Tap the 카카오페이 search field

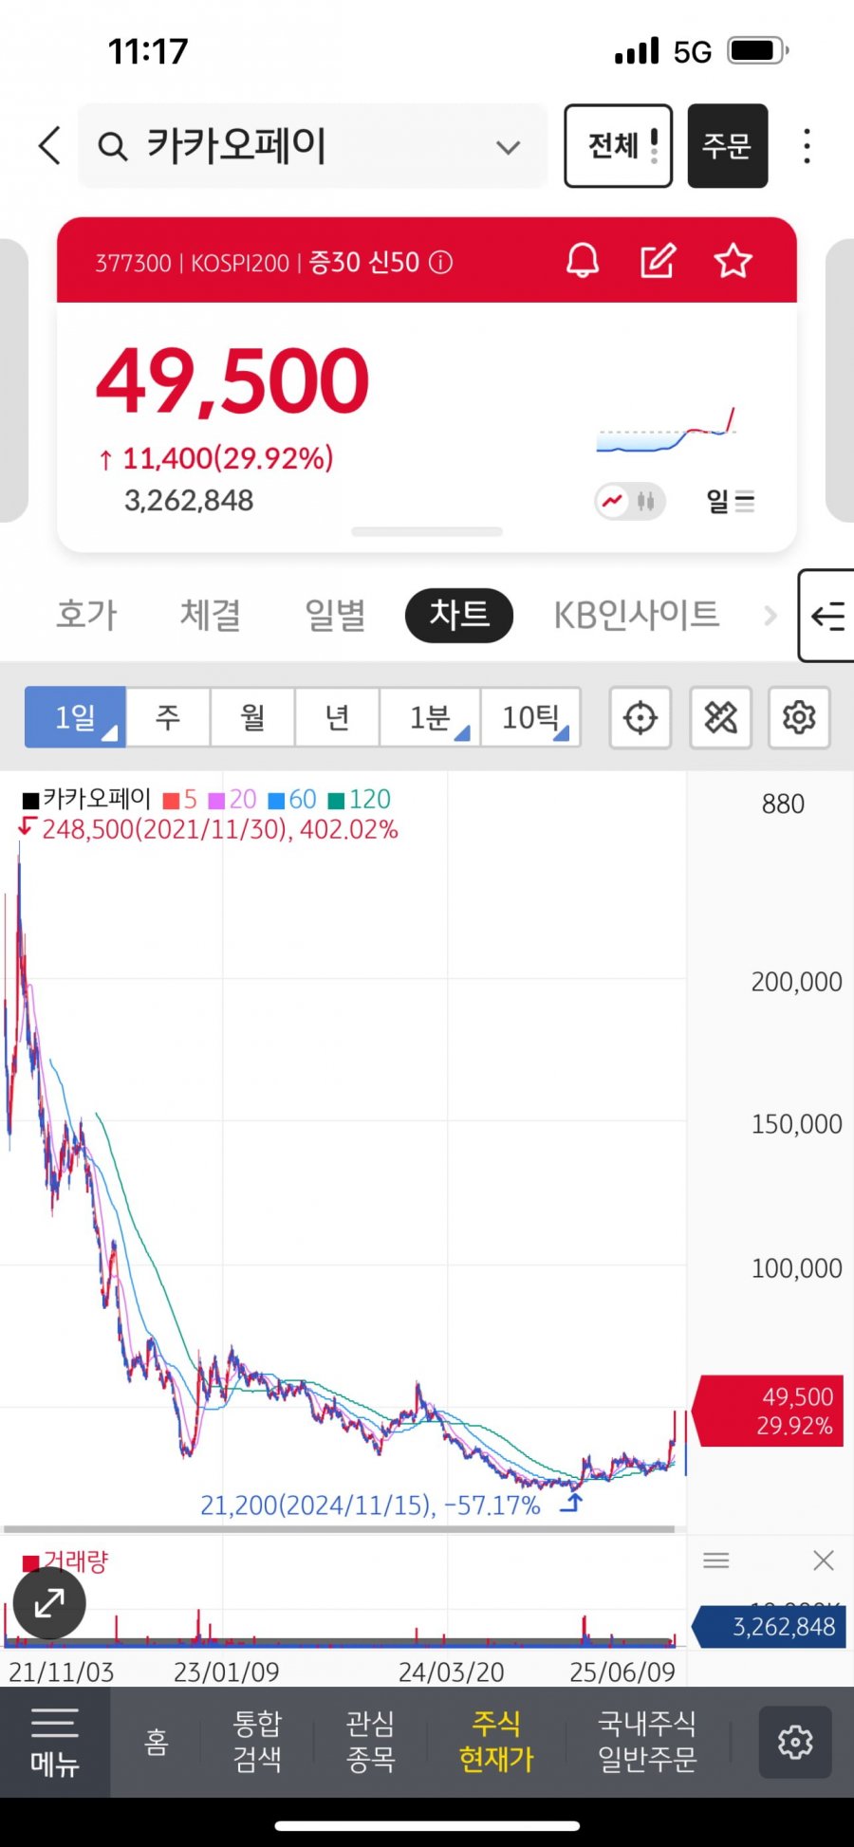tap(313, 146)
